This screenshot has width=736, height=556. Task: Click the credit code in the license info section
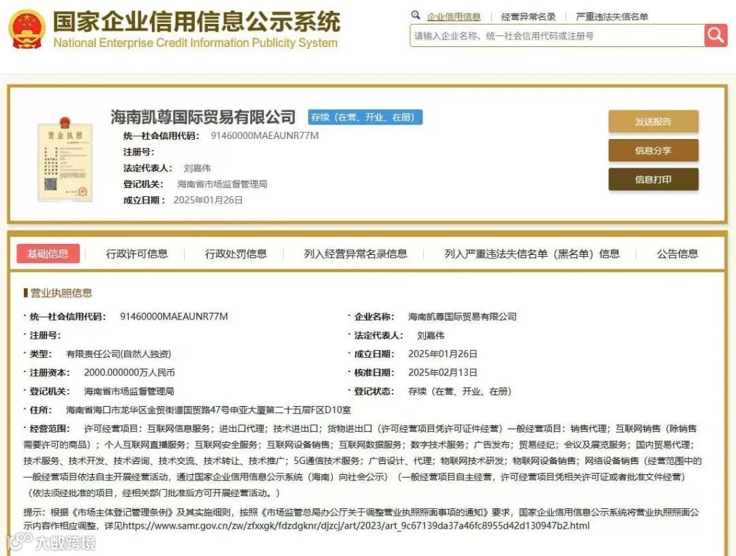tap(174, 317)
